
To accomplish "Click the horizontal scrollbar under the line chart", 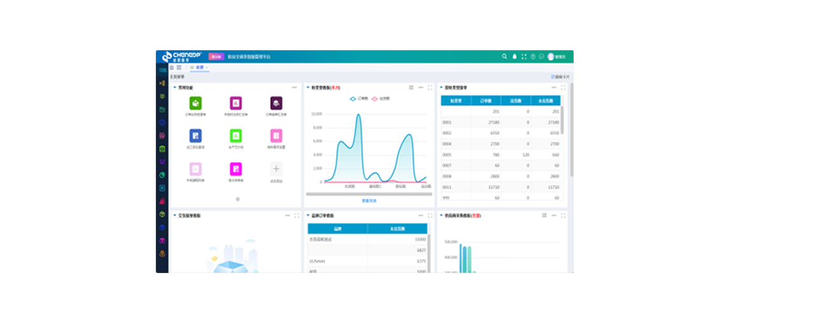I will coord(369,194).
